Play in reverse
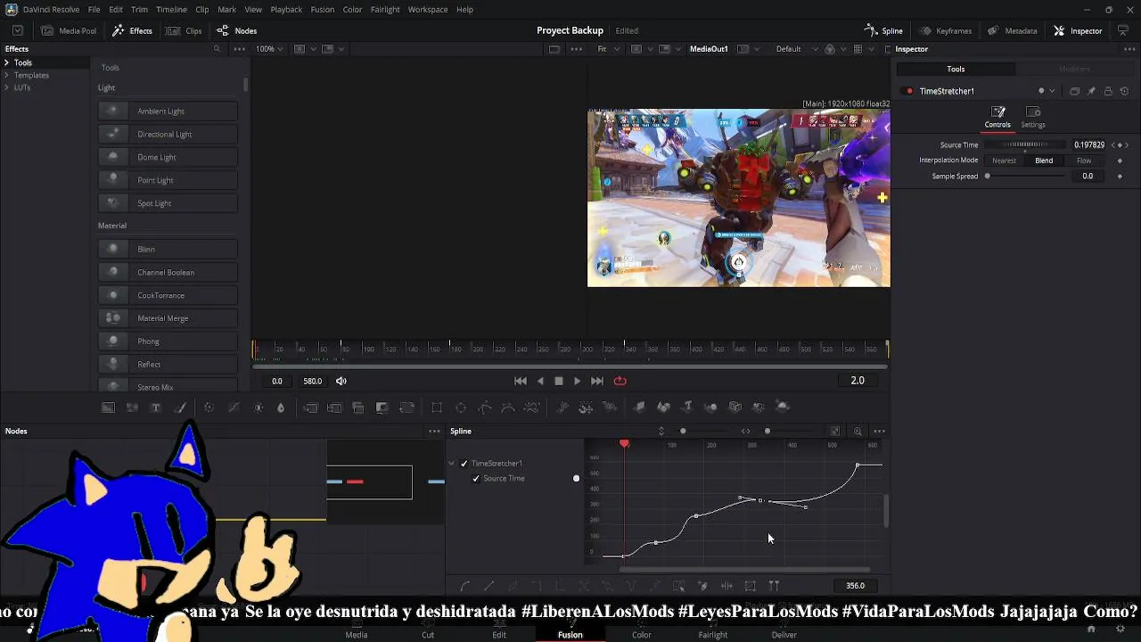This screenshot has width=1141, height=642. click(x=540, y=381)
